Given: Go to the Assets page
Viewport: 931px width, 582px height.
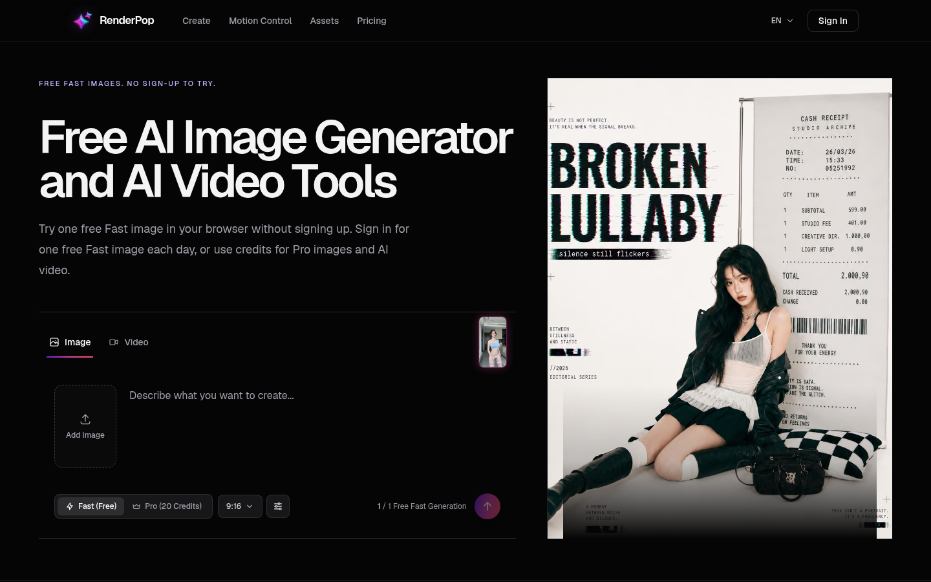Looking at the screenshot, I should [324, 21].
